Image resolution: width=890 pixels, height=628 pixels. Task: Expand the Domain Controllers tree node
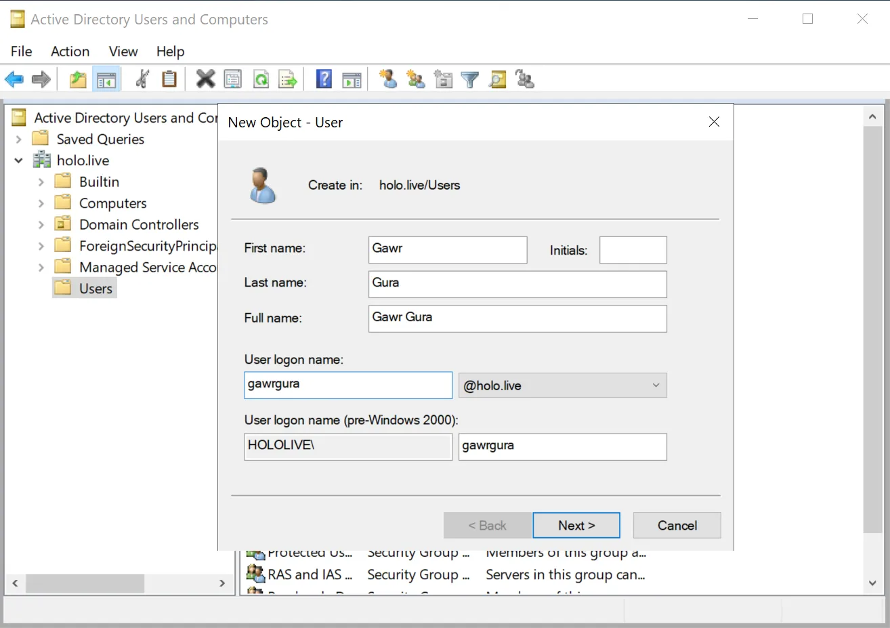coord(41,225)
